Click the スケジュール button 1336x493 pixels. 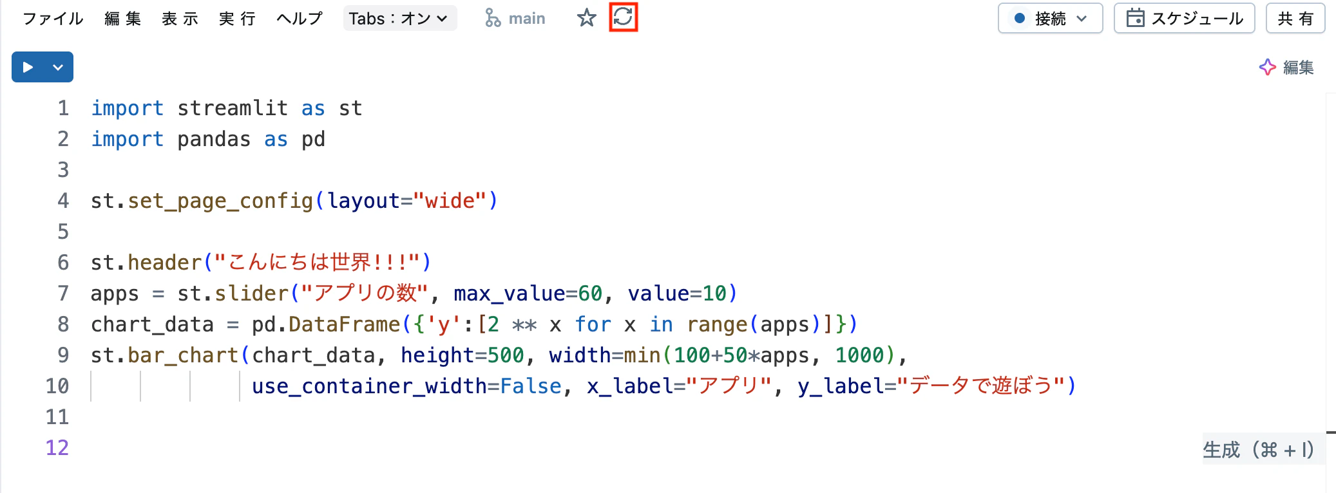click(1184, 19)
